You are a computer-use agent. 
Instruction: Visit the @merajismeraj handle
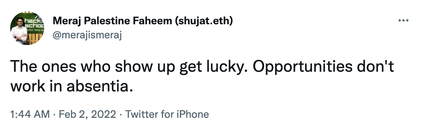point(87,35)
